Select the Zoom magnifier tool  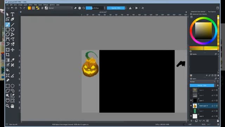(x=8, y=106)
